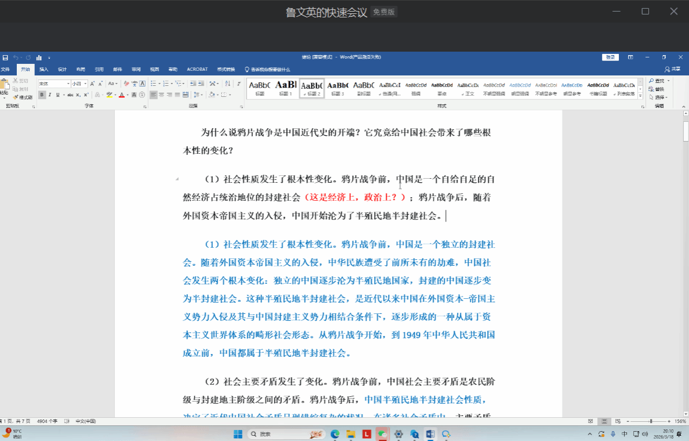This screenshot has height=441, width=689.
Task: Click the zoom slider in status bar
Action: pos(651,421)
